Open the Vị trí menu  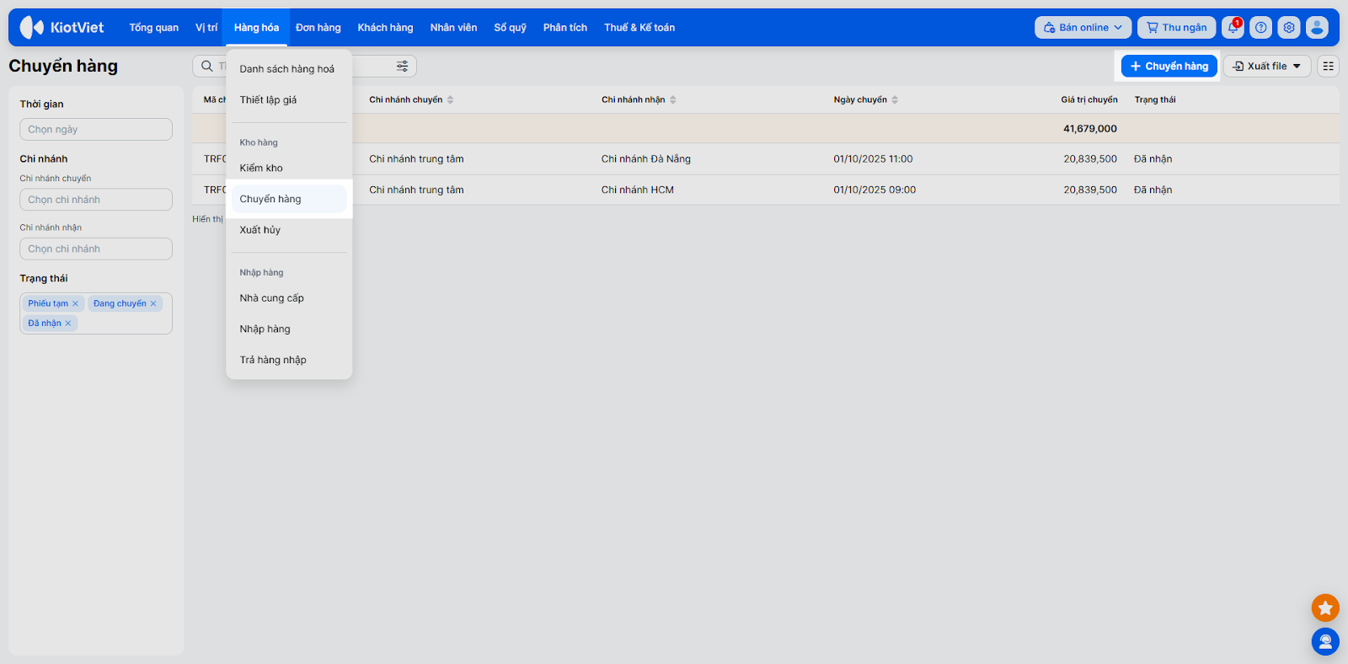click(x=206, y=28)
